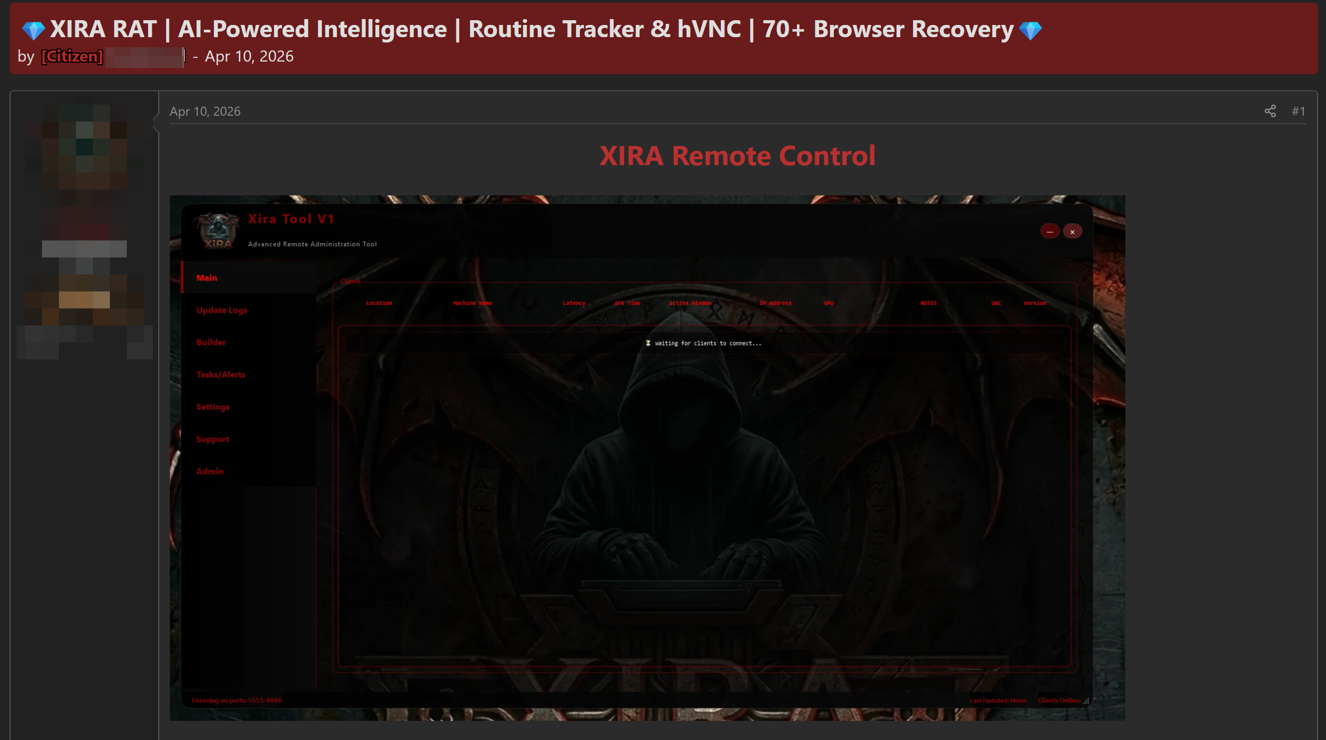Click the red minimize button of Xira Tool

click(x=1049, y=231)
